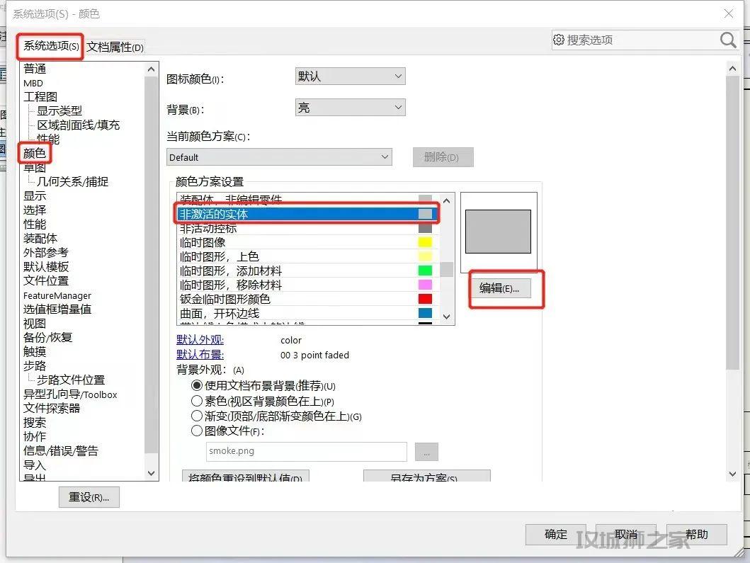Click the gear icon in search box

pos(559,40)
